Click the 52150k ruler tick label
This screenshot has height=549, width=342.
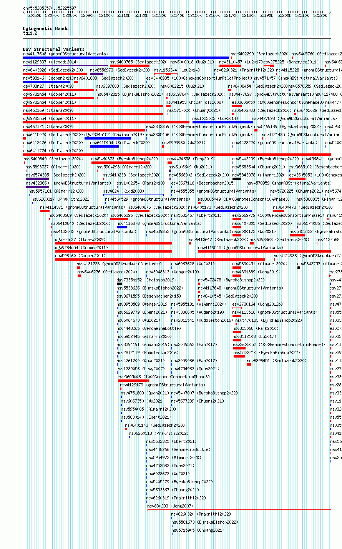click(195, 15)
